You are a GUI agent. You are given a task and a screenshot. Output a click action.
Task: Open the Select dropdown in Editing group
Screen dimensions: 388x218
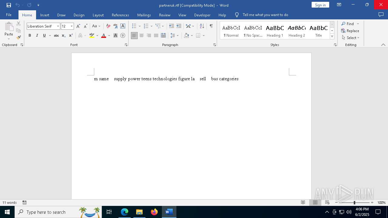pos(350,38)
